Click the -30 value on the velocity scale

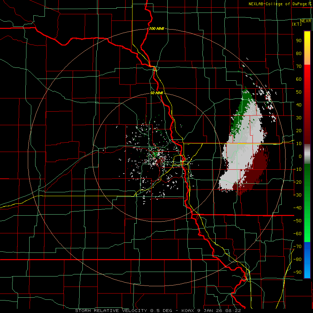(x=297, y=195)
